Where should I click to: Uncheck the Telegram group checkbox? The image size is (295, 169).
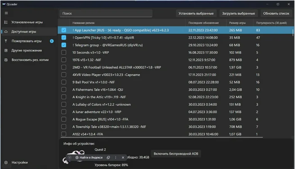click(64, 45)
